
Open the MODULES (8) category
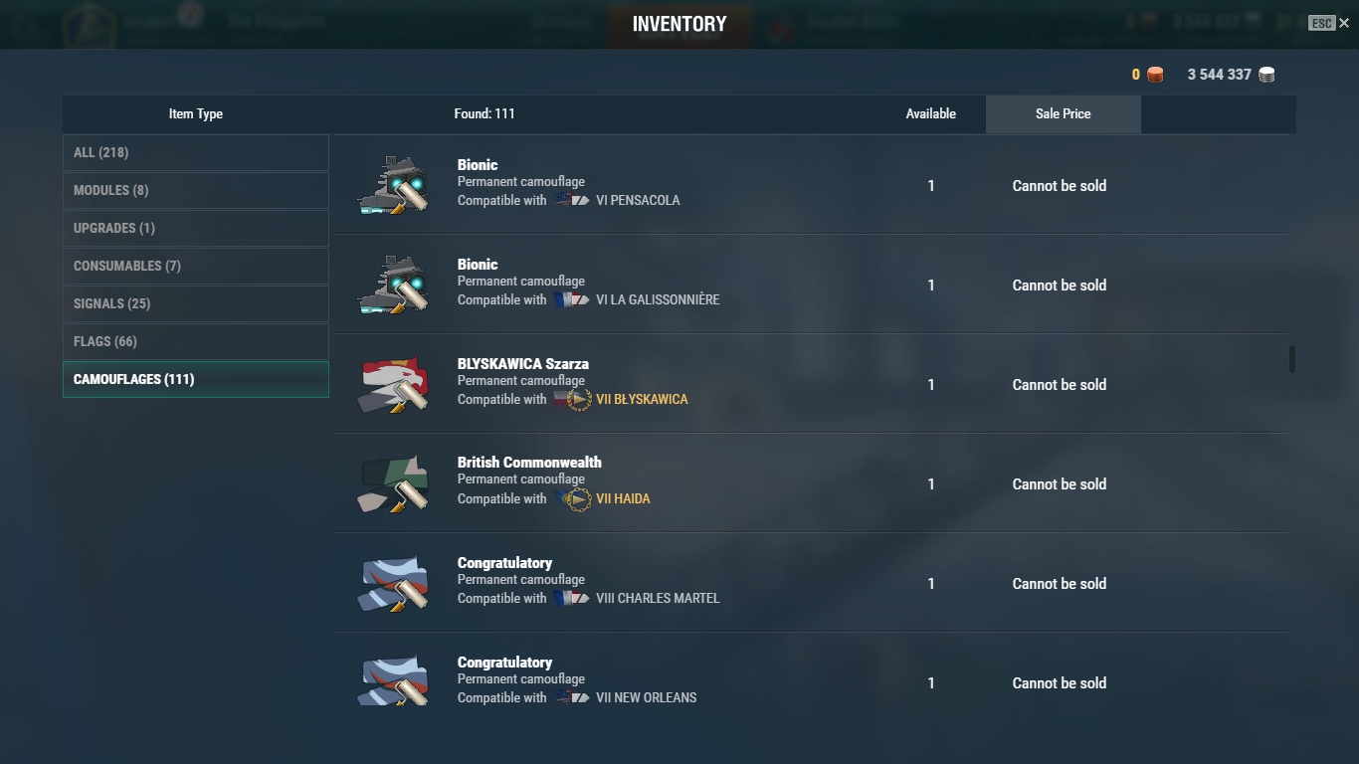click(x=196, y=190)
